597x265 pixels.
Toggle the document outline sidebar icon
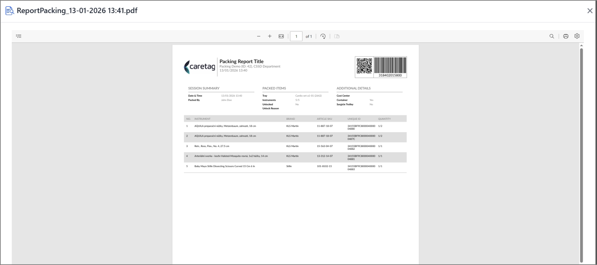click(x=19, y=36)
